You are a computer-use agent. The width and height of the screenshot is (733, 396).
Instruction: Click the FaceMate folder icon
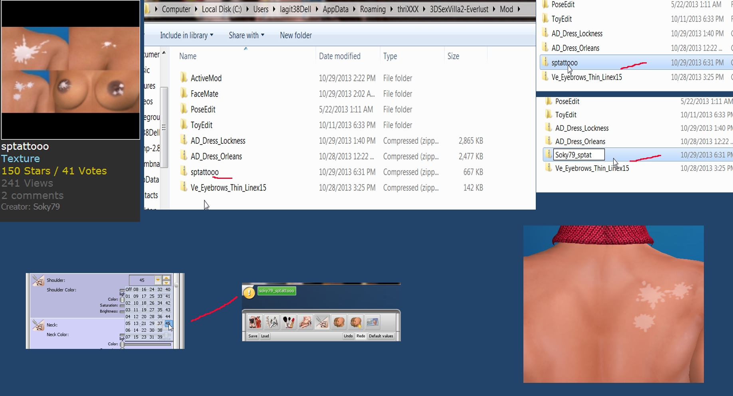pos(184,93)
